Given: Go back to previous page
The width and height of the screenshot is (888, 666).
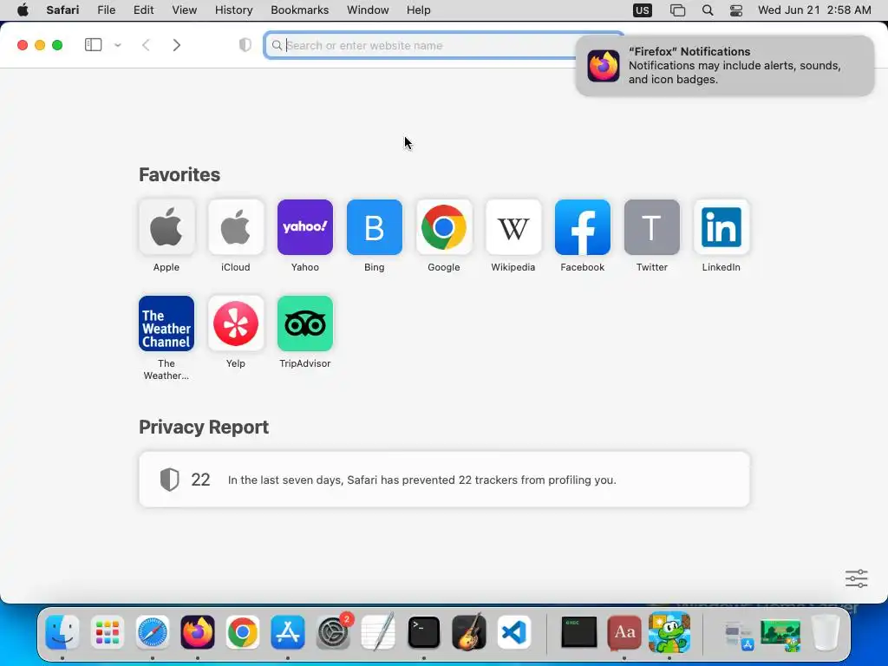Looking at the screenshot, I should tap(146, 45).
